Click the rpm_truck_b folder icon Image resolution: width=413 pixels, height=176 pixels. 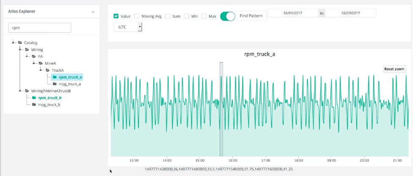point(34,97)
